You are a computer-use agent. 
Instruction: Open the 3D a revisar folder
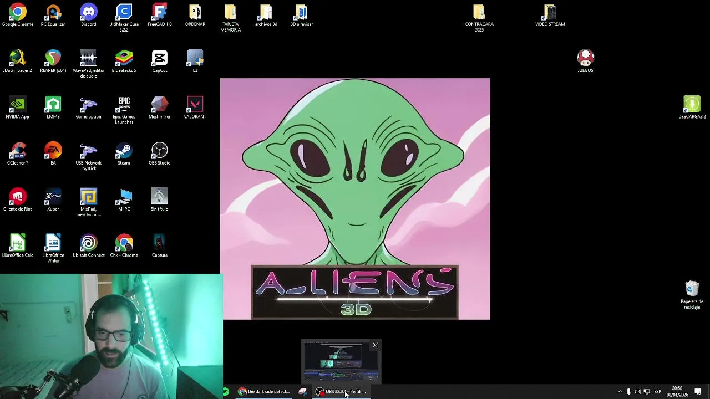[301, 16]
